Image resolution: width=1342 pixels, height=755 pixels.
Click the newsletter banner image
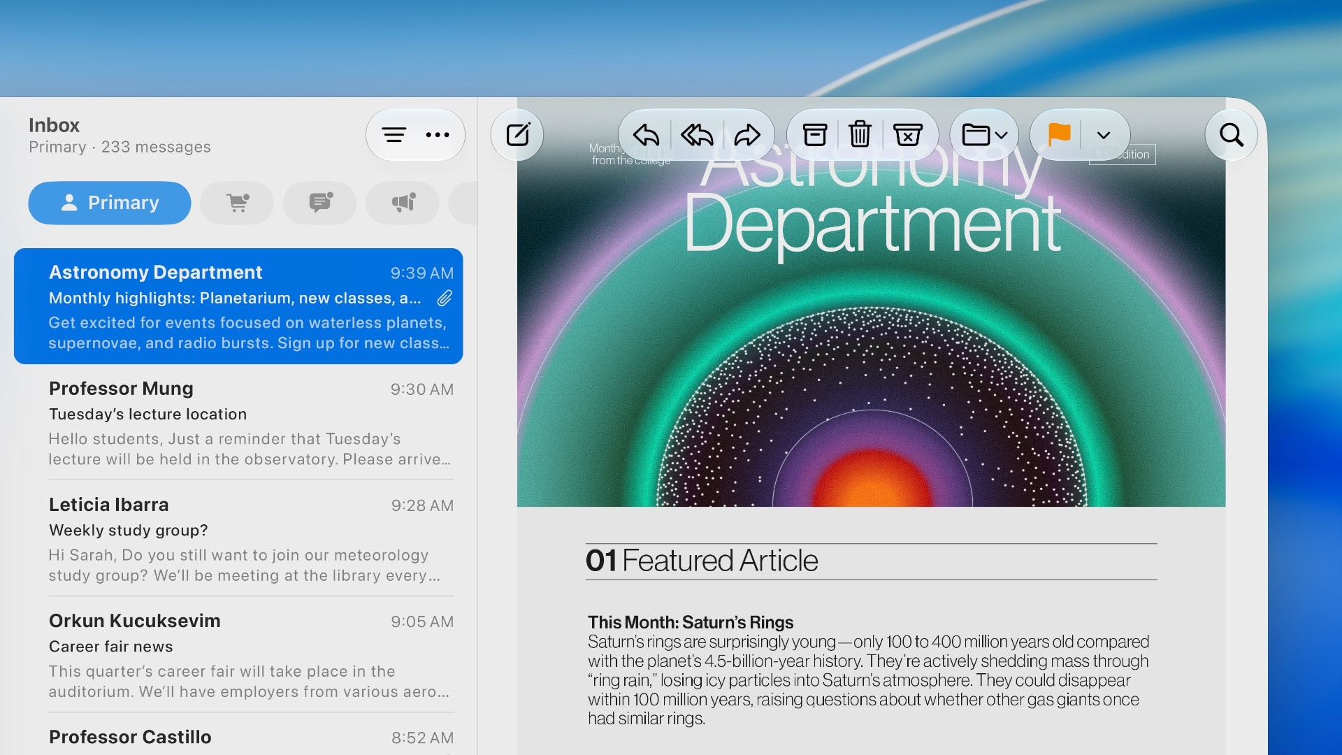coord(871,302)
